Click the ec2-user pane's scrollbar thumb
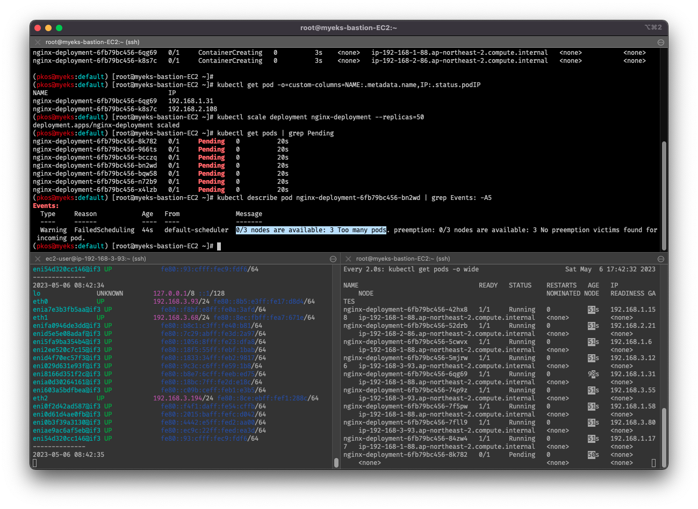 336,462
